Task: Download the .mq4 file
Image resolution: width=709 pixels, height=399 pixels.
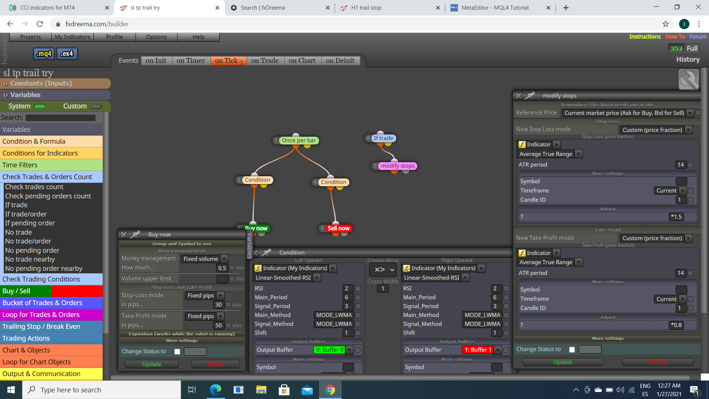Action: point(44,54)
